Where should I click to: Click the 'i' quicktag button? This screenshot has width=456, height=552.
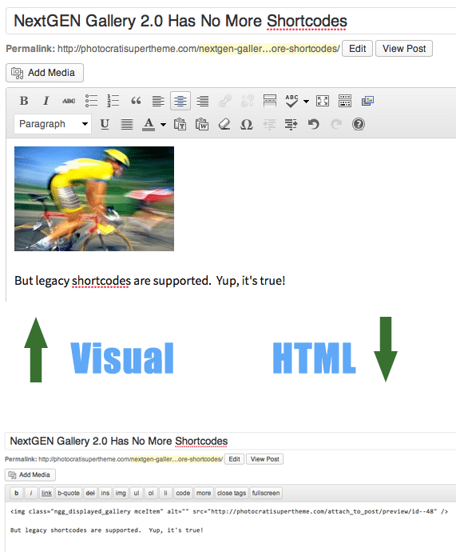[x=31, y=494]
